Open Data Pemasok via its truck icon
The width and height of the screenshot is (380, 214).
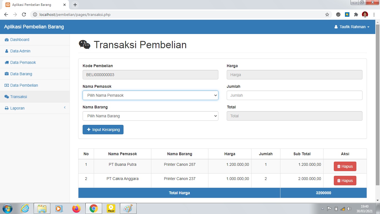7,62
